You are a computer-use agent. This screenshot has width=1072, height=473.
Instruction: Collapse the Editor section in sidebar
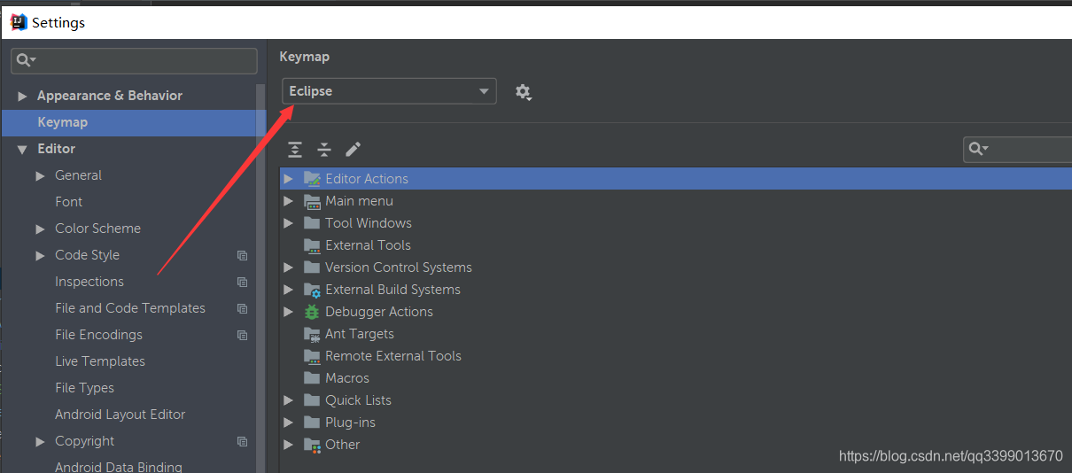click(x=23, y=149)
